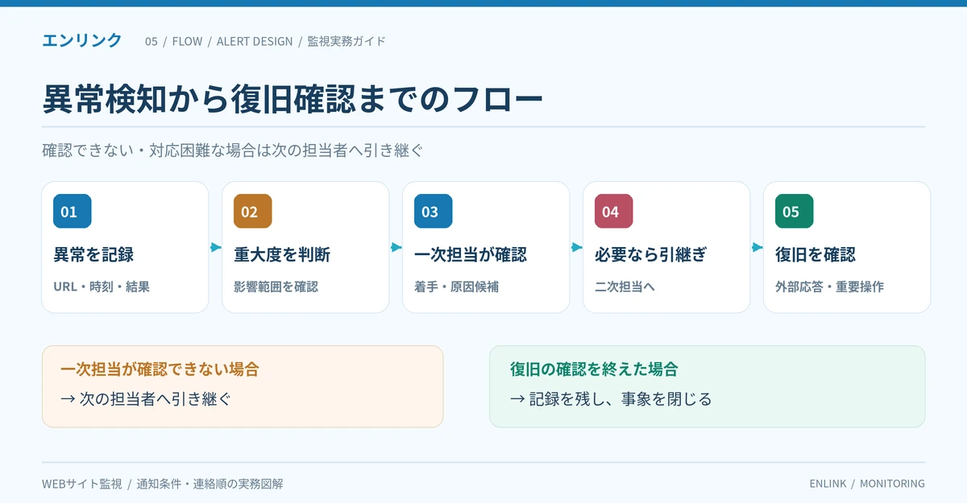Click the footer text ENLINK / MONITORING
This screenshot has width=967, height=503.
[x=867, y=484]
